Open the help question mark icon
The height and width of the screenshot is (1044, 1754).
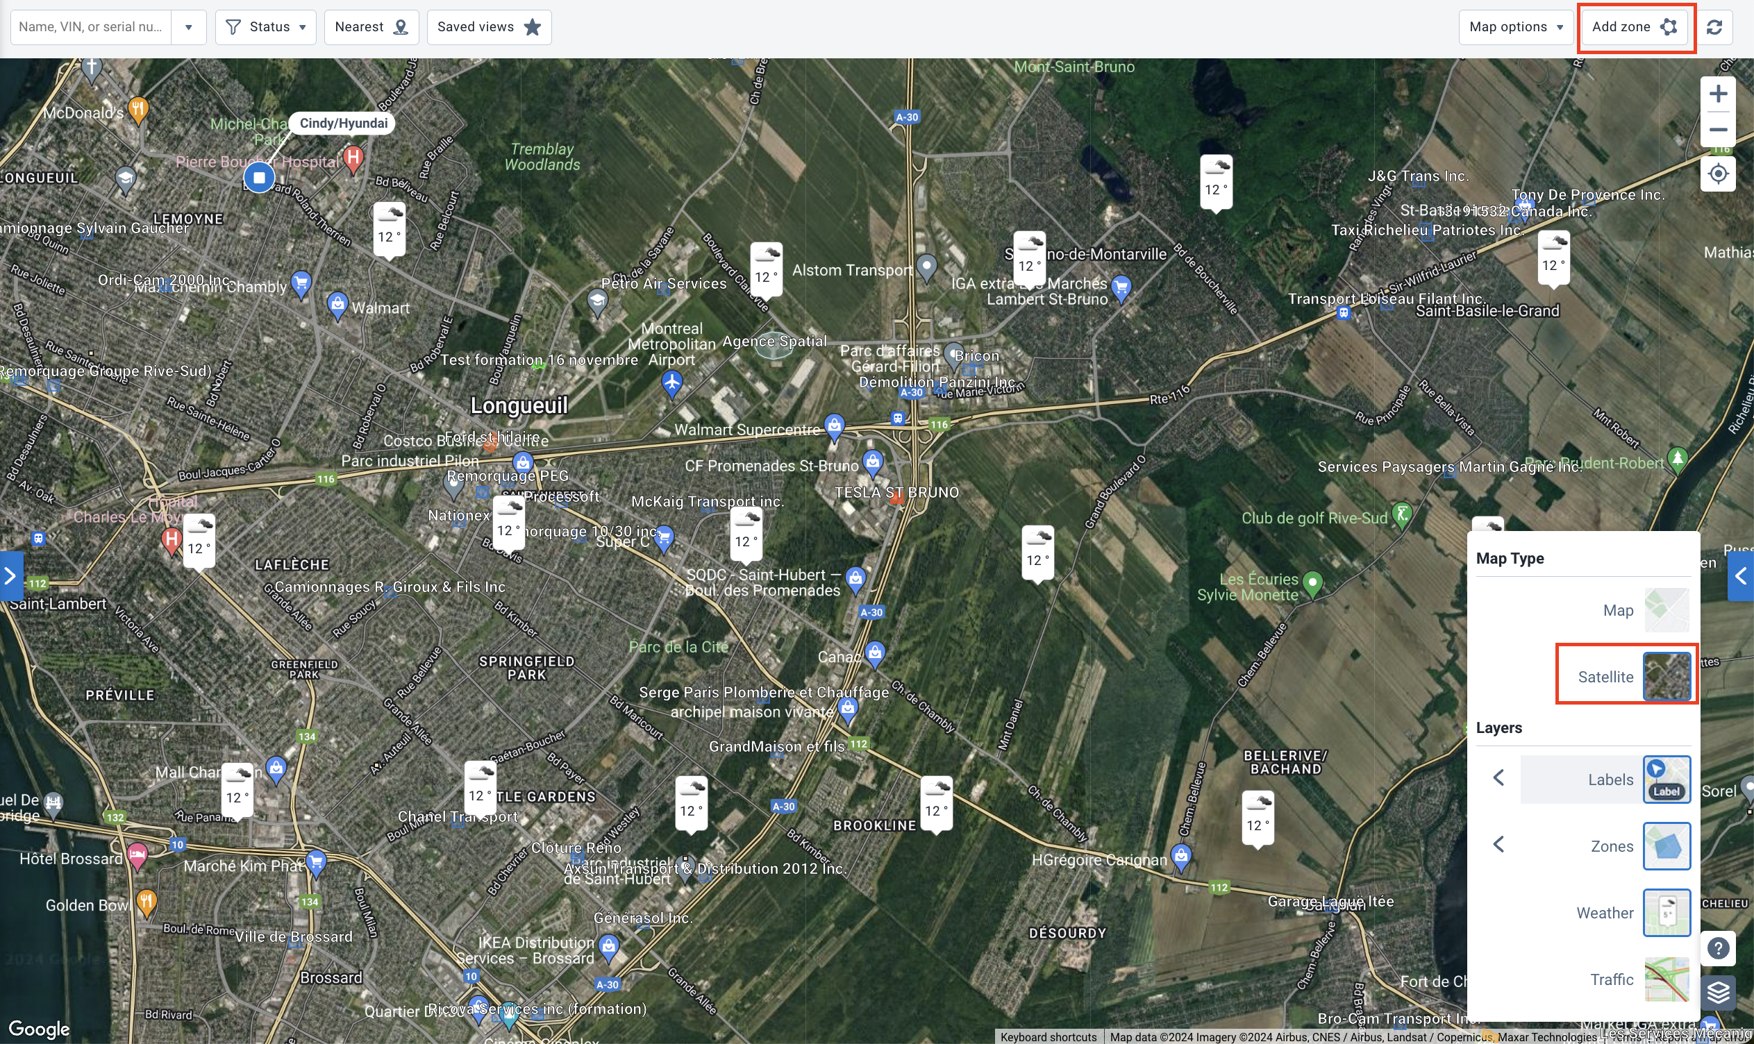1718,948
